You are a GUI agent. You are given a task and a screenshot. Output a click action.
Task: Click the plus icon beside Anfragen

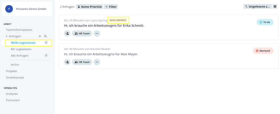click(40, 36)
